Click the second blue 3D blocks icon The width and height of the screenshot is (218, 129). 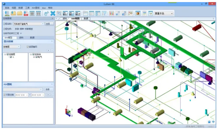pos(124,13)
